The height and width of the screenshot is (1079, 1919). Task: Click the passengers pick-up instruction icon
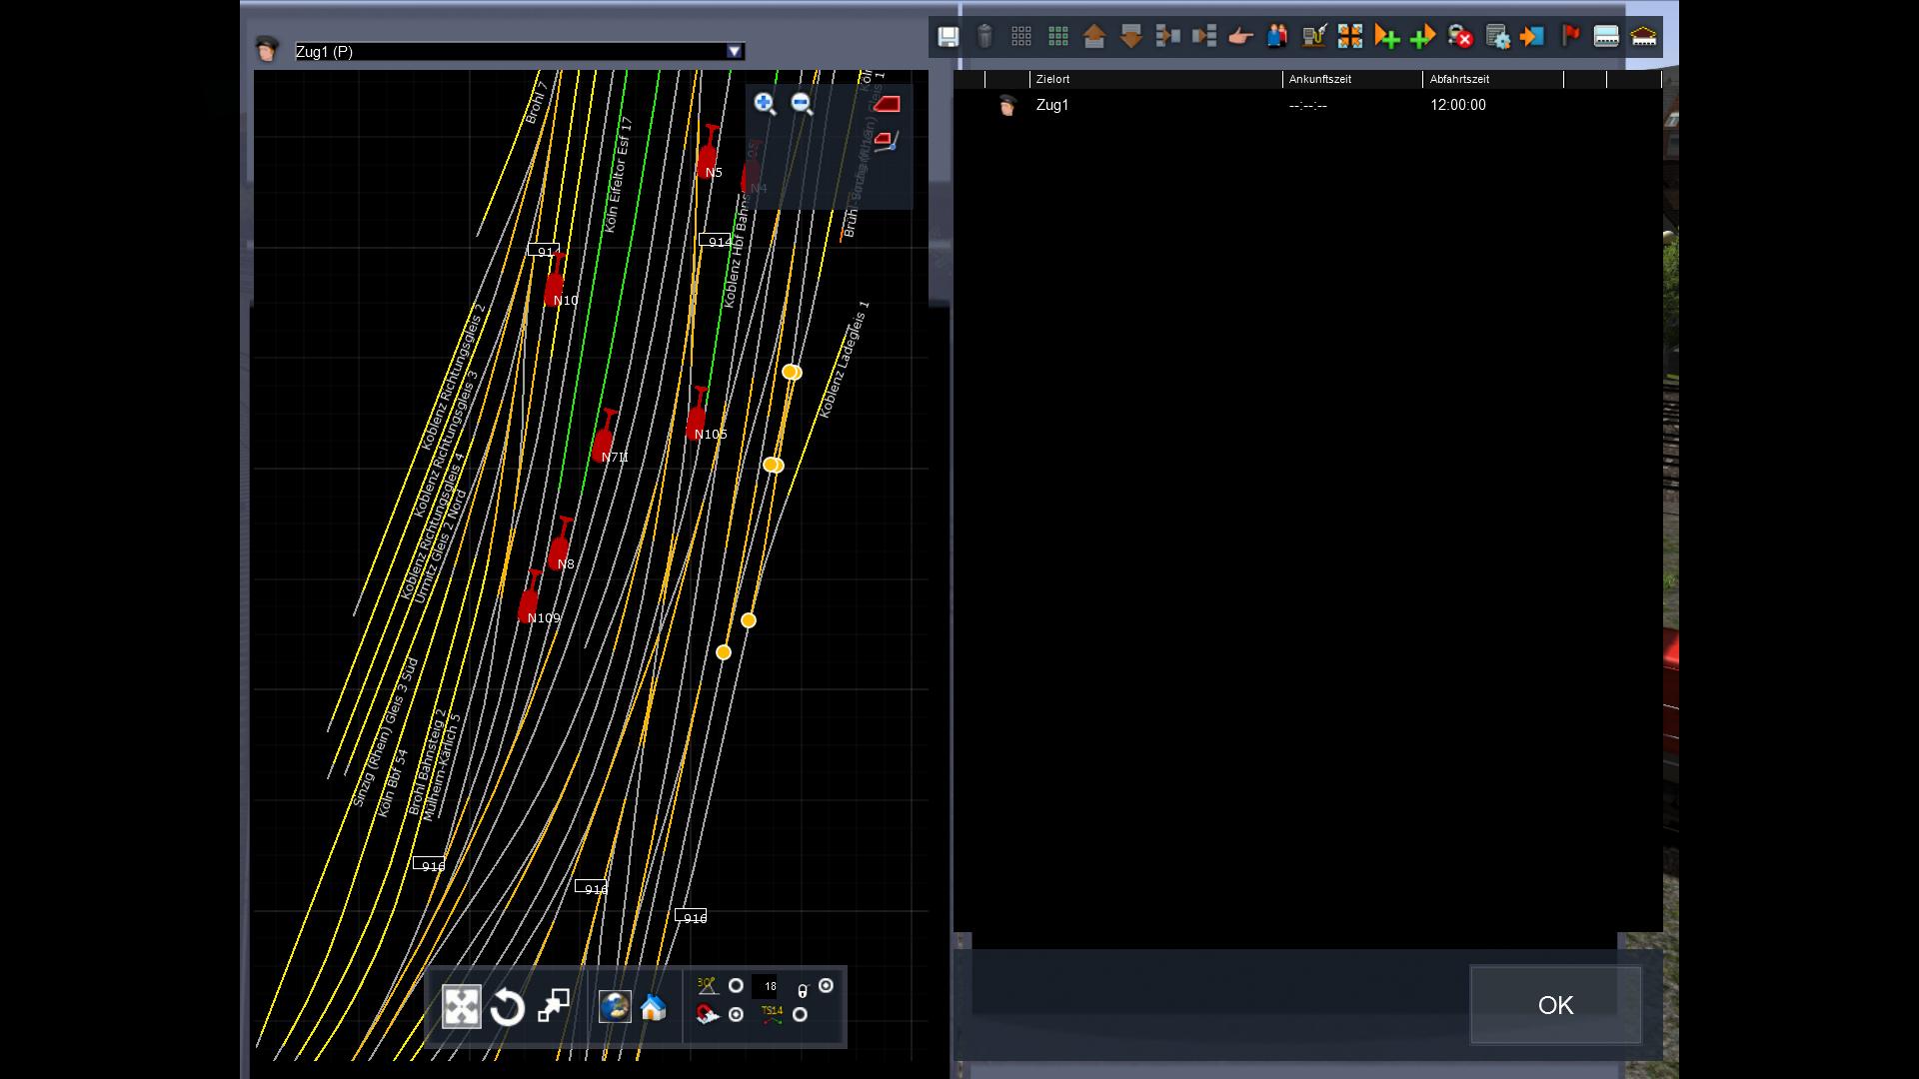(1276, 37)
